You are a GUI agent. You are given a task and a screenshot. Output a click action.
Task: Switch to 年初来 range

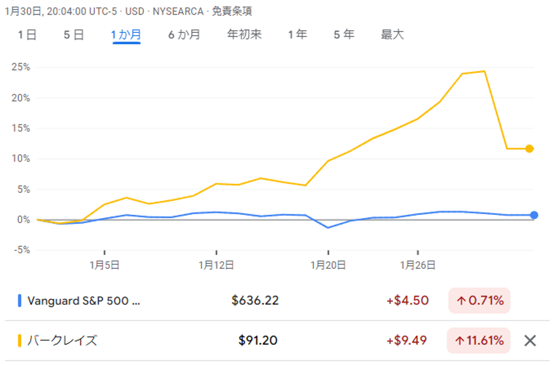244,35
